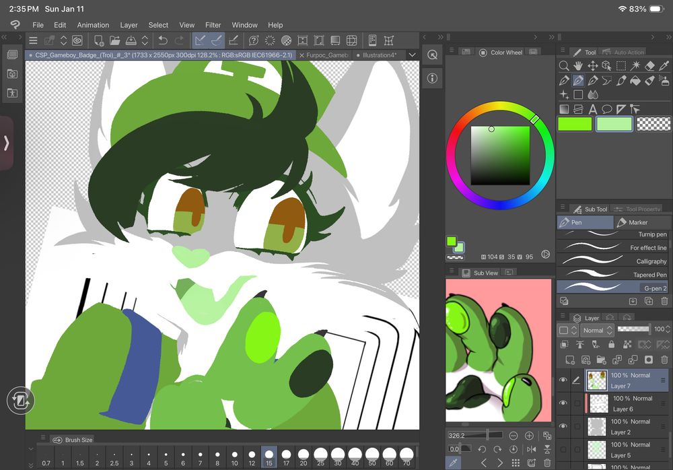Expand the collapsed left side panel arrow
Screen dimensions: 673x470
pyautogui.click(x=6, y=143)
